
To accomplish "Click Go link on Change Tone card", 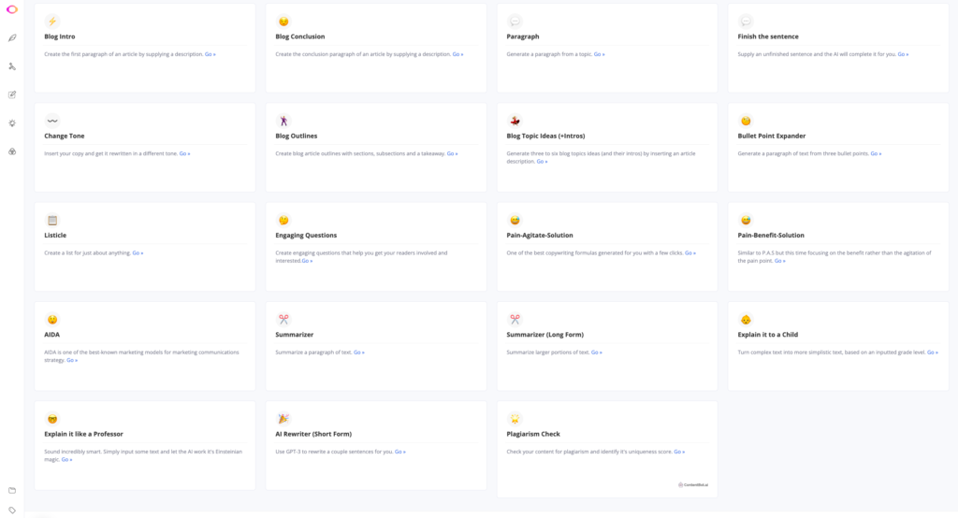I will [x=184, y=154].
